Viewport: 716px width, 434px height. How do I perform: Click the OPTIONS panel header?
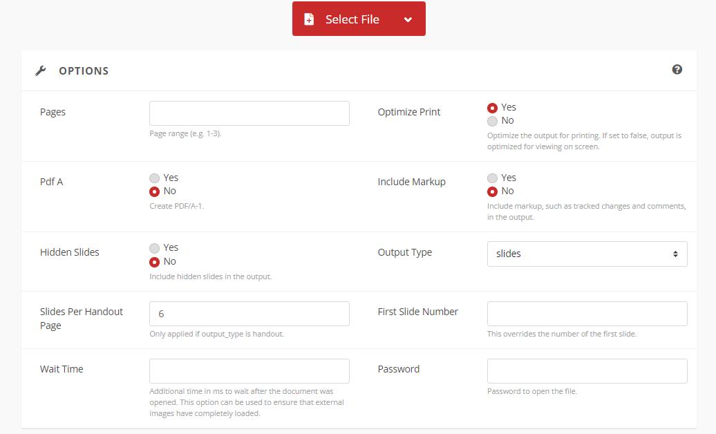[x=83, y=70]
